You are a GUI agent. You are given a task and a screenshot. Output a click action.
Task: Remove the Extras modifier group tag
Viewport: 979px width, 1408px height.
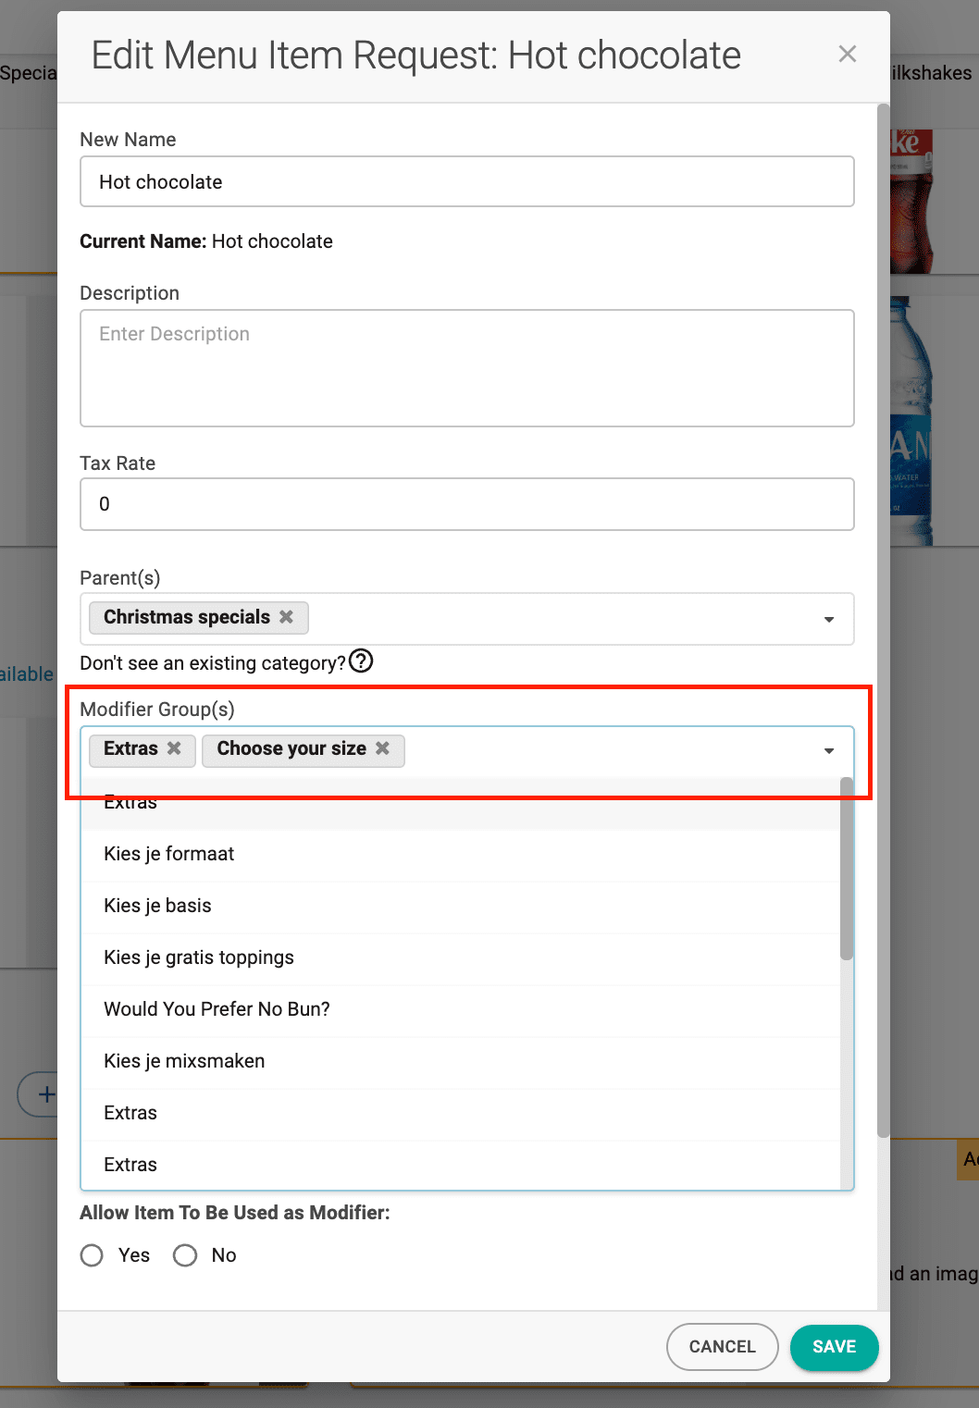coord(174,748)
